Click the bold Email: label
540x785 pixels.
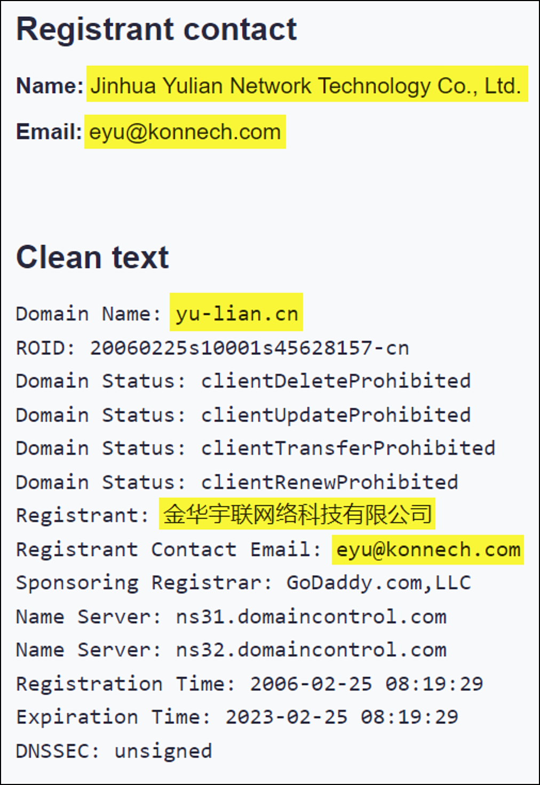pyautogui.click(x=49, y=132)
